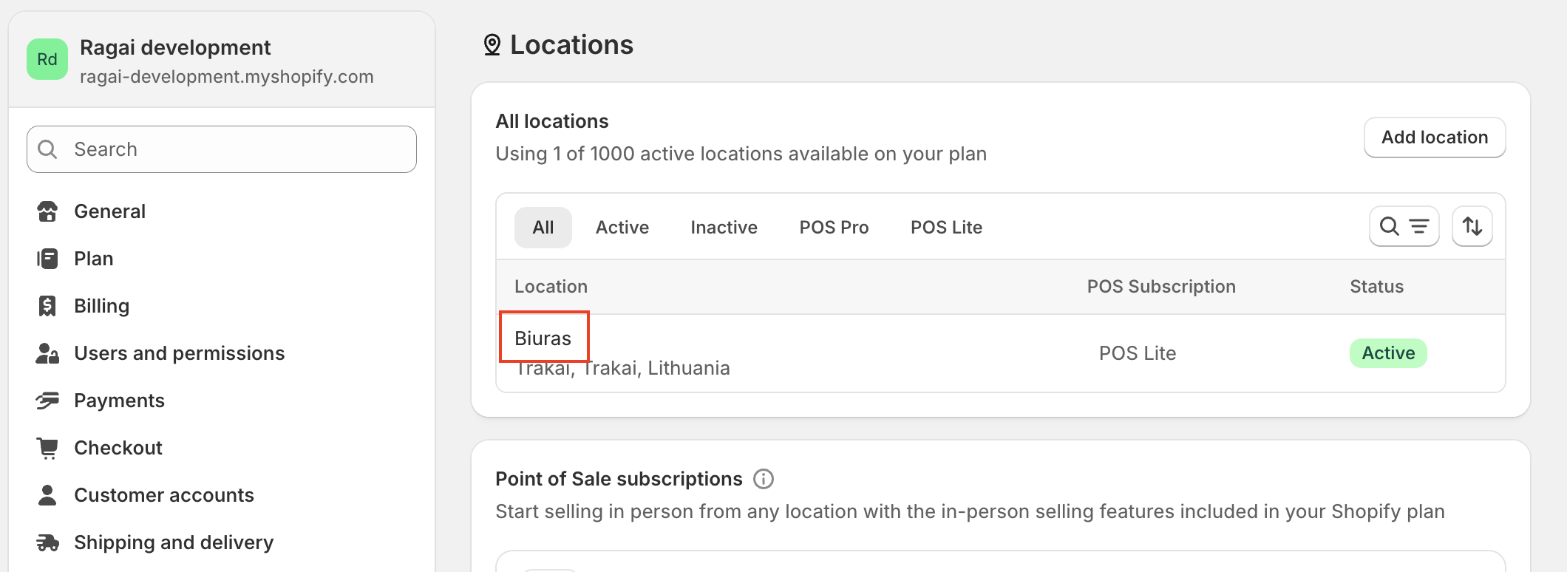Screen dimensions: 1567x572
Task: Open the sort locations button
Action: coord(1472,226)
